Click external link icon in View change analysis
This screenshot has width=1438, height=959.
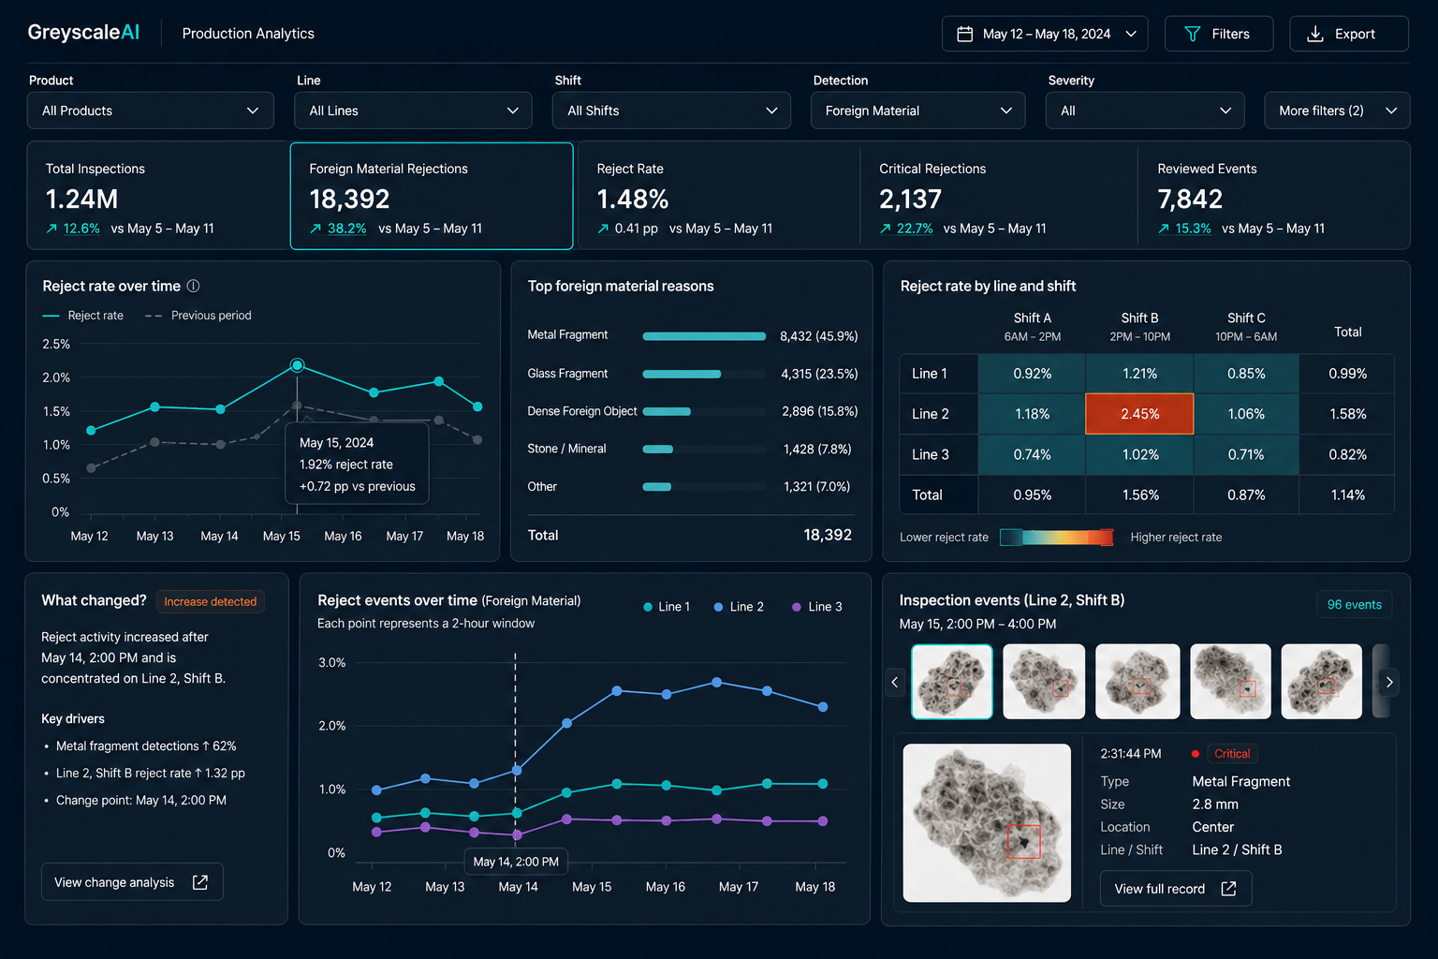click(x=200, y=882)
